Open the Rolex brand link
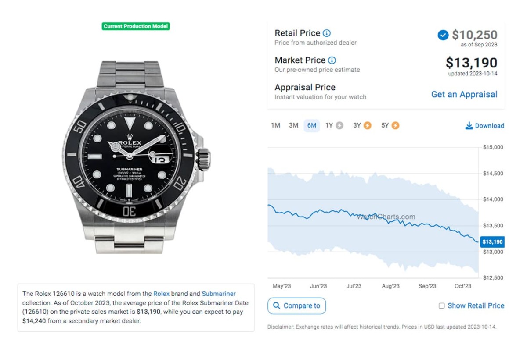This screenshot has height=348, width=527. (x=161, y=294)
